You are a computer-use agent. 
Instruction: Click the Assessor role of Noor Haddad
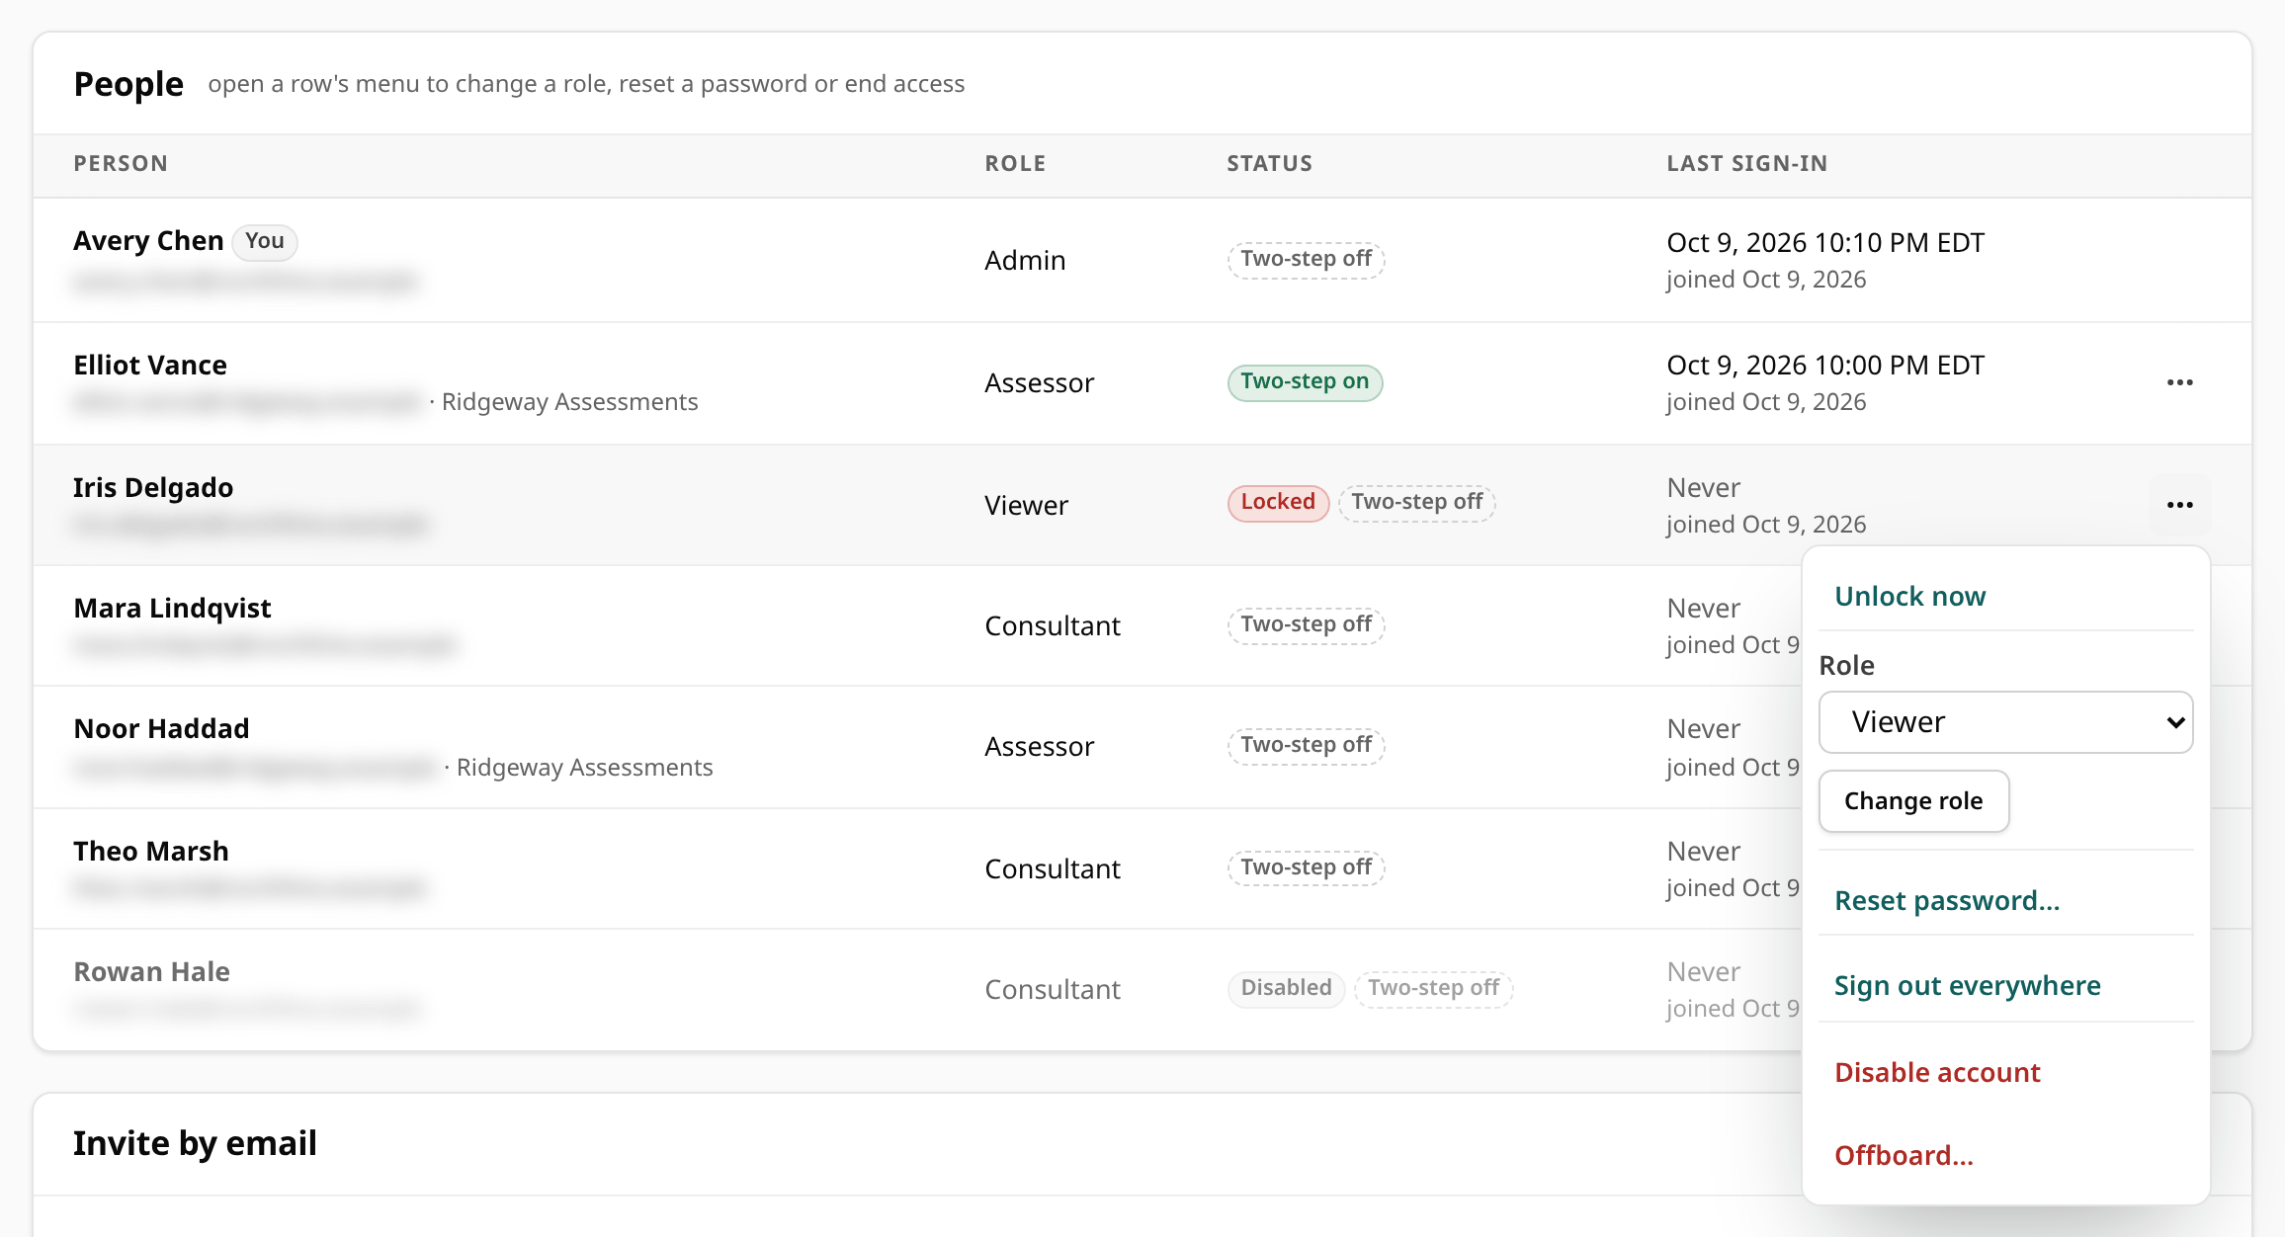coord(1039,746)
